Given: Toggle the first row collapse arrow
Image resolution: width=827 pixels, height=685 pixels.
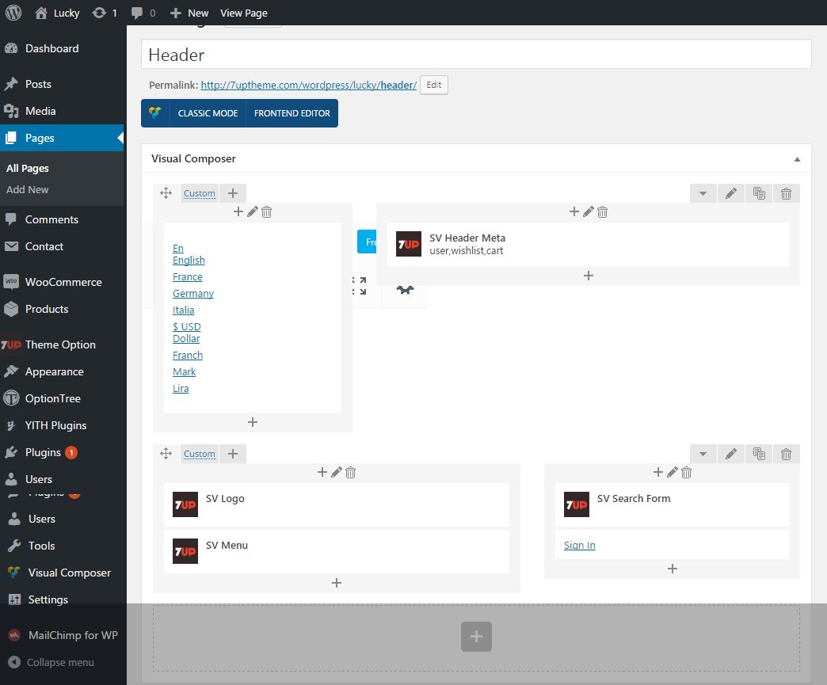Looking at the screenshot, I should click(703, 193).
